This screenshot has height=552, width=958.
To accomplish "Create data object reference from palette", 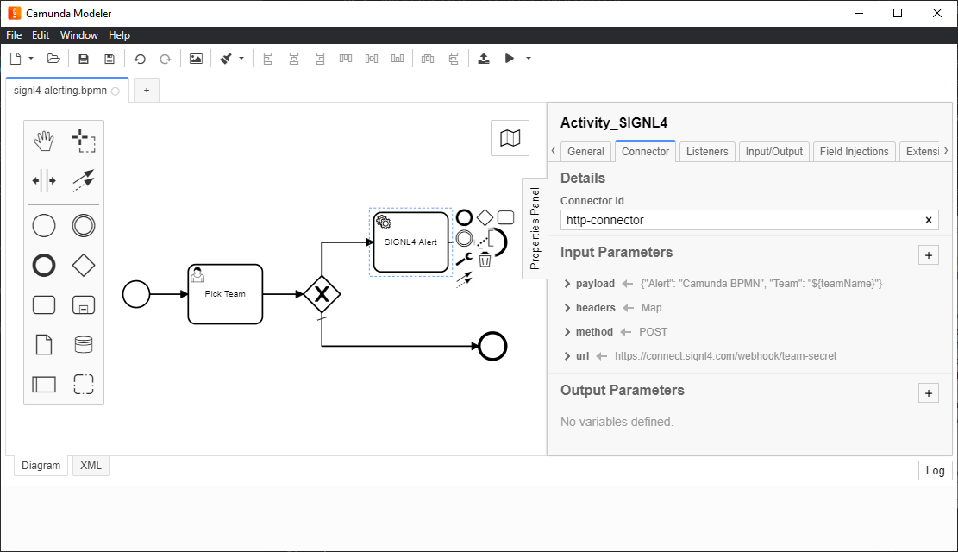I will tap(44, 345).
